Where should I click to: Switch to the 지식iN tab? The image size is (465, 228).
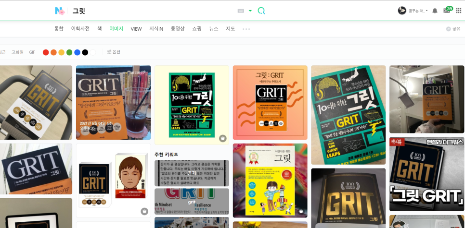point(156,29)
